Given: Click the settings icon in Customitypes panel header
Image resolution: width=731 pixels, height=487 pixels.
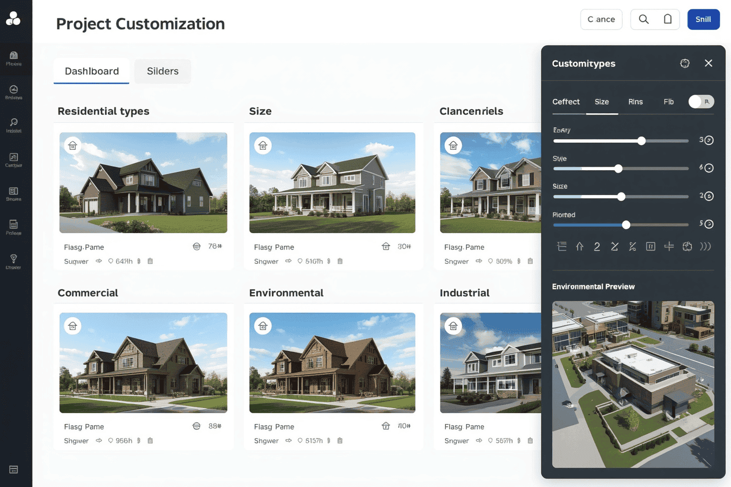Looking at the screenshot, I should point(685,63).
